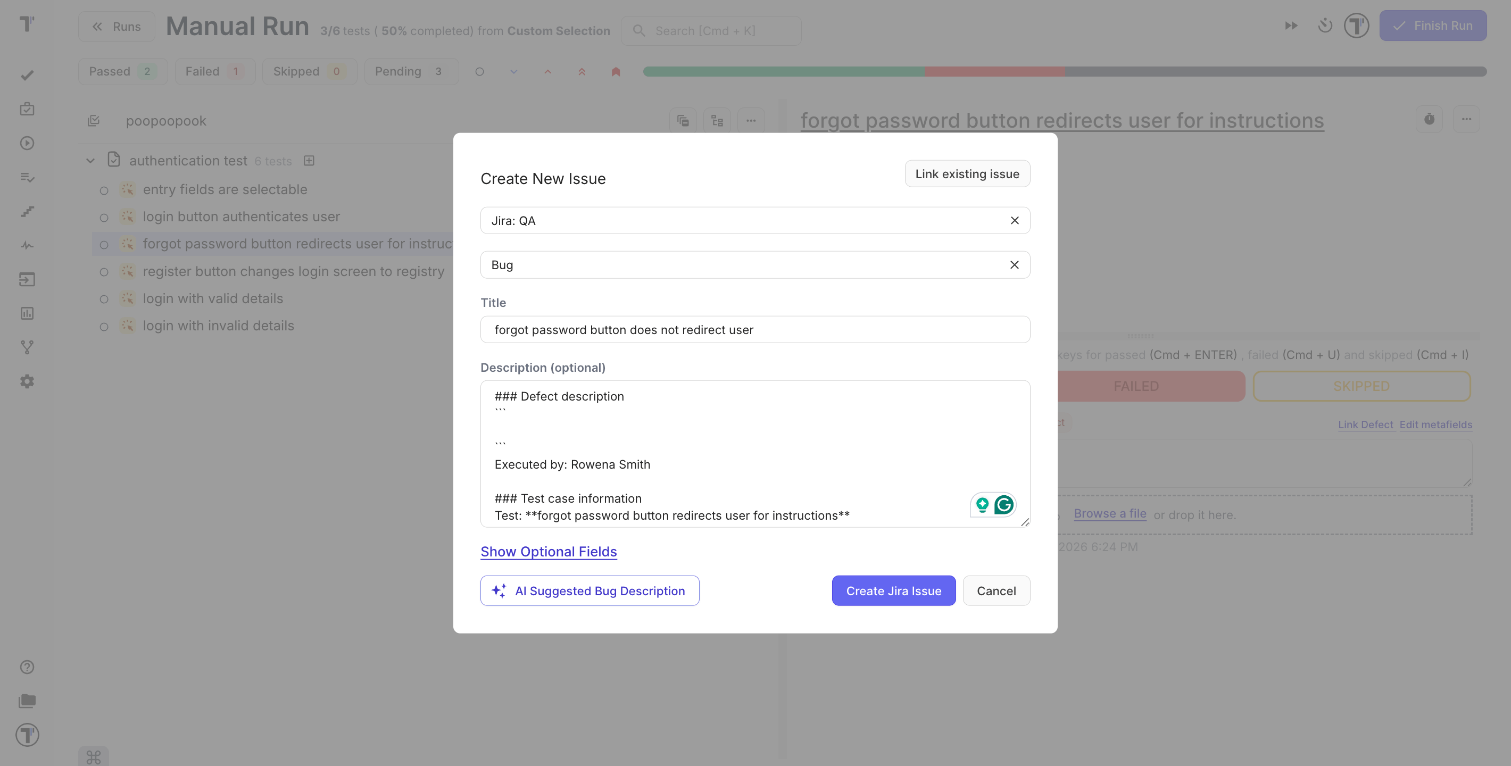Click AI Suggested Bug Description button
The width and height of the screenshot is (1511, 766).
pyautogui.click(x=590, y=590)
